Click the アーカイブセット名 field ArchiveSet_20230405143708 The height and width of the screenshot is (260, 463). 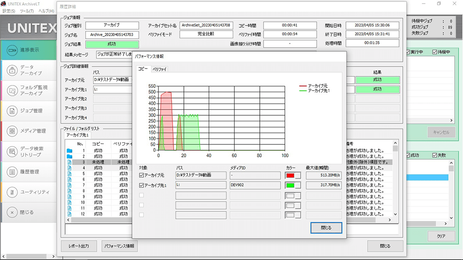point(206,25)
